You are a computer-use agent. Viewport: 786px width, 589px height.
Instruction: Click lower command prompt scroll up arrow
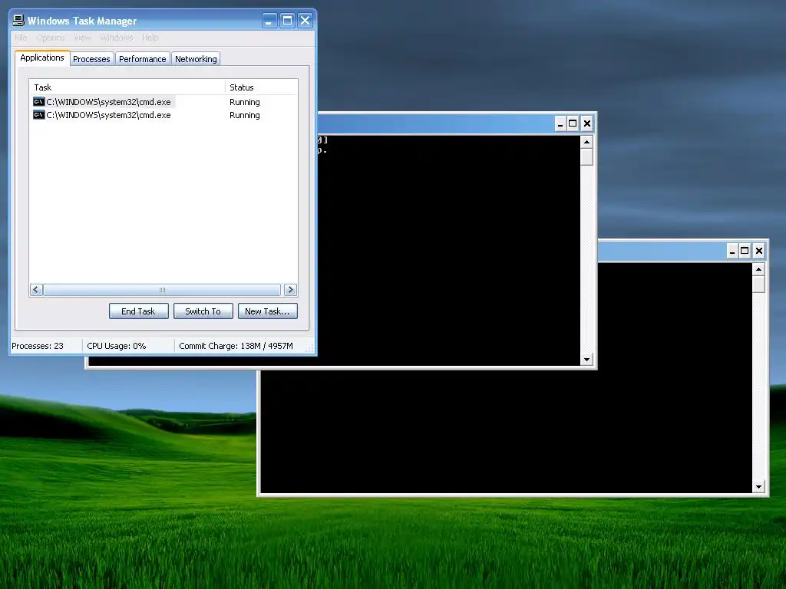(758, 269)
